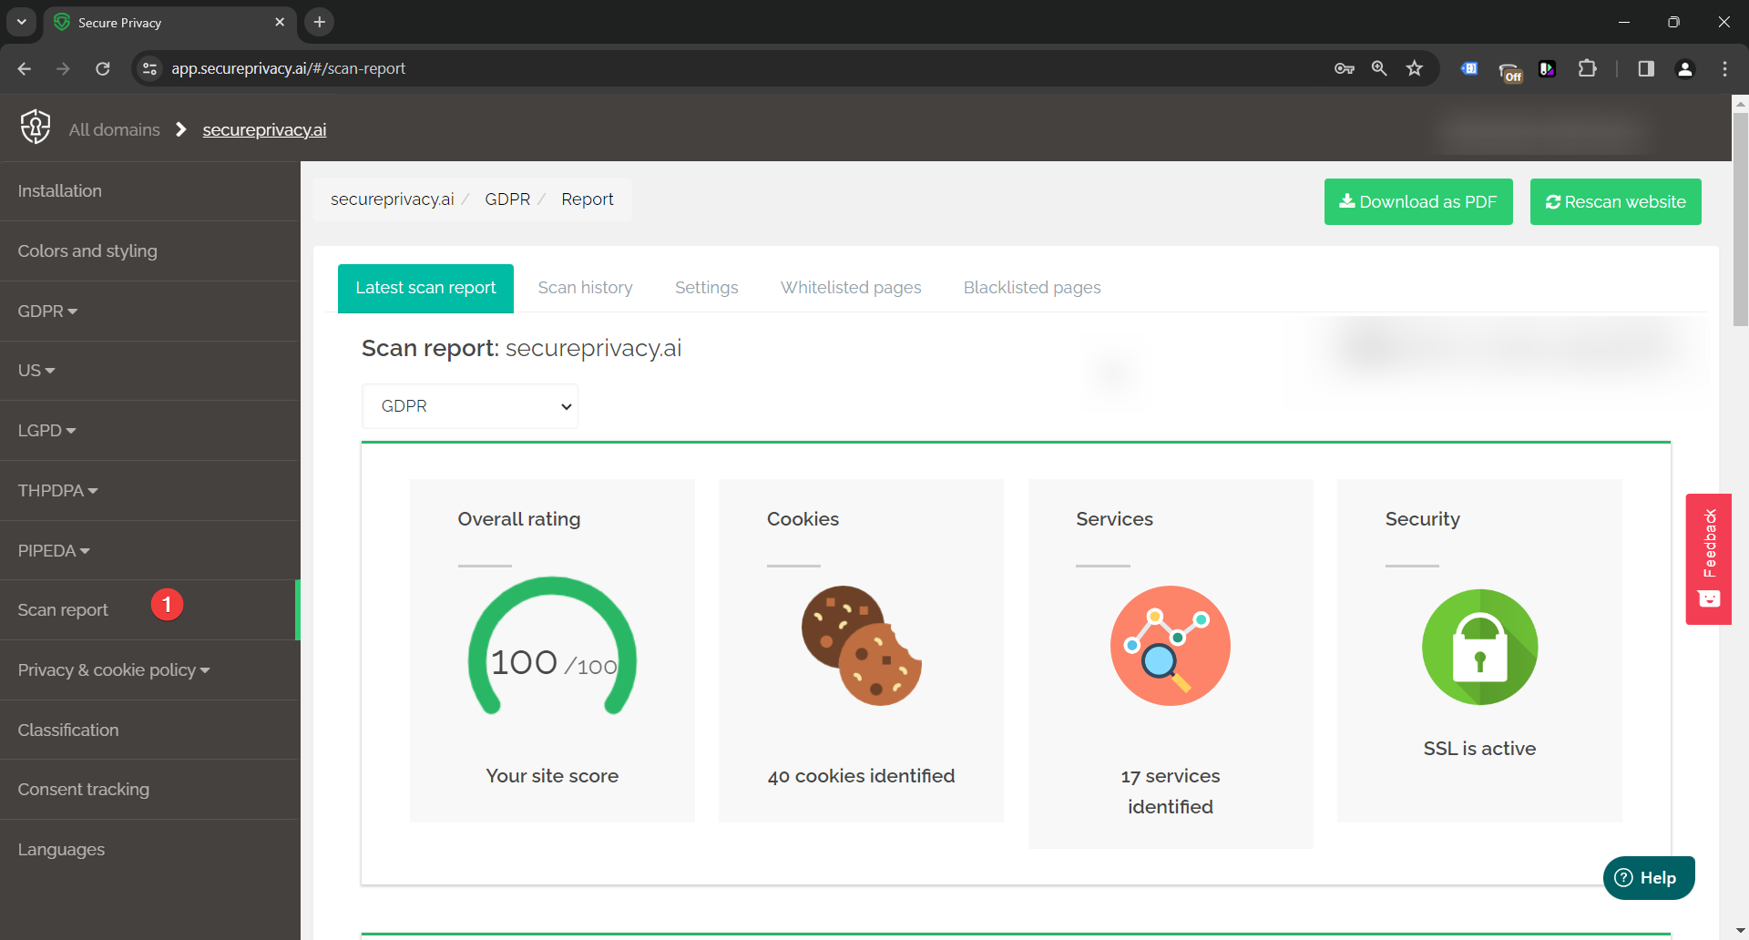
Task: Click the services magnifier icon in Services card
Action: tap(1170, 646)
